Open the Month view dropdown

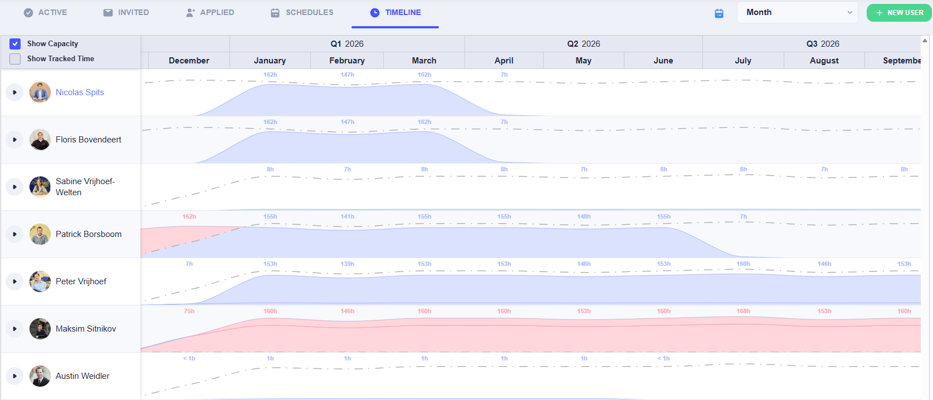pyautogui.click(x=798, y=12)
